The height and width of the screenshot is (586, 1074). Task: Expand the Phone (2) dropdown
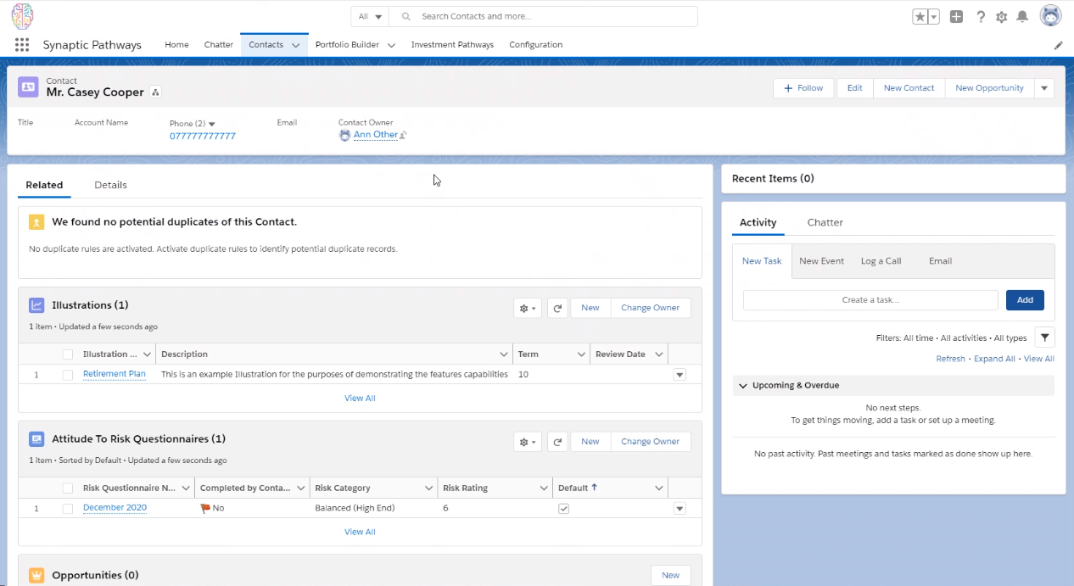click(212, 124)
